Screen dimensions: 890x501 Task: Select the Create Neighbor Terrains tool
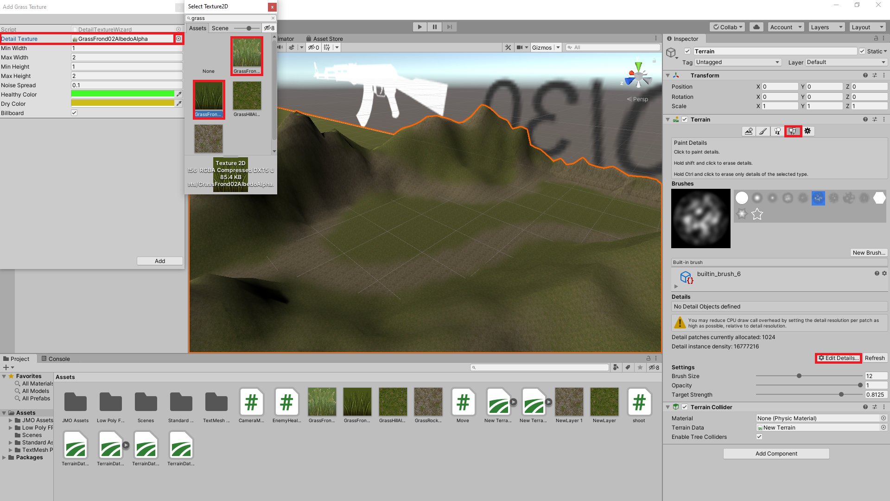(749, 131)
